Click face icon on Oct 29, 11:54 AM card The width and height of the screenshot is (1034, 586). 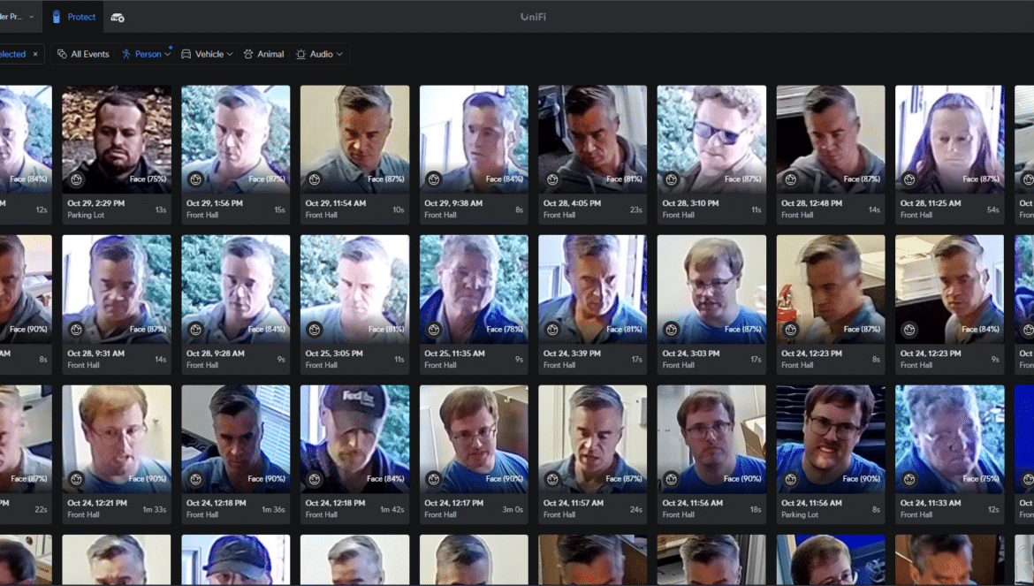click(x=315, y=179)
